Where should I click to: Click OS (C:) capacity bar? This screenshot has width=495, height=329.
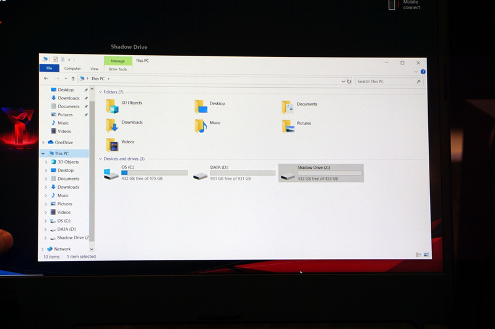coord(154,173)
